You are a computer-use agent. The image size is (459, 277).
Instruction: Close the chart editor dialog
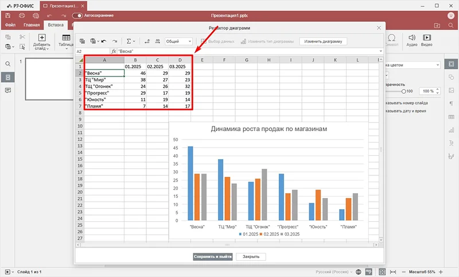point(379,28)
